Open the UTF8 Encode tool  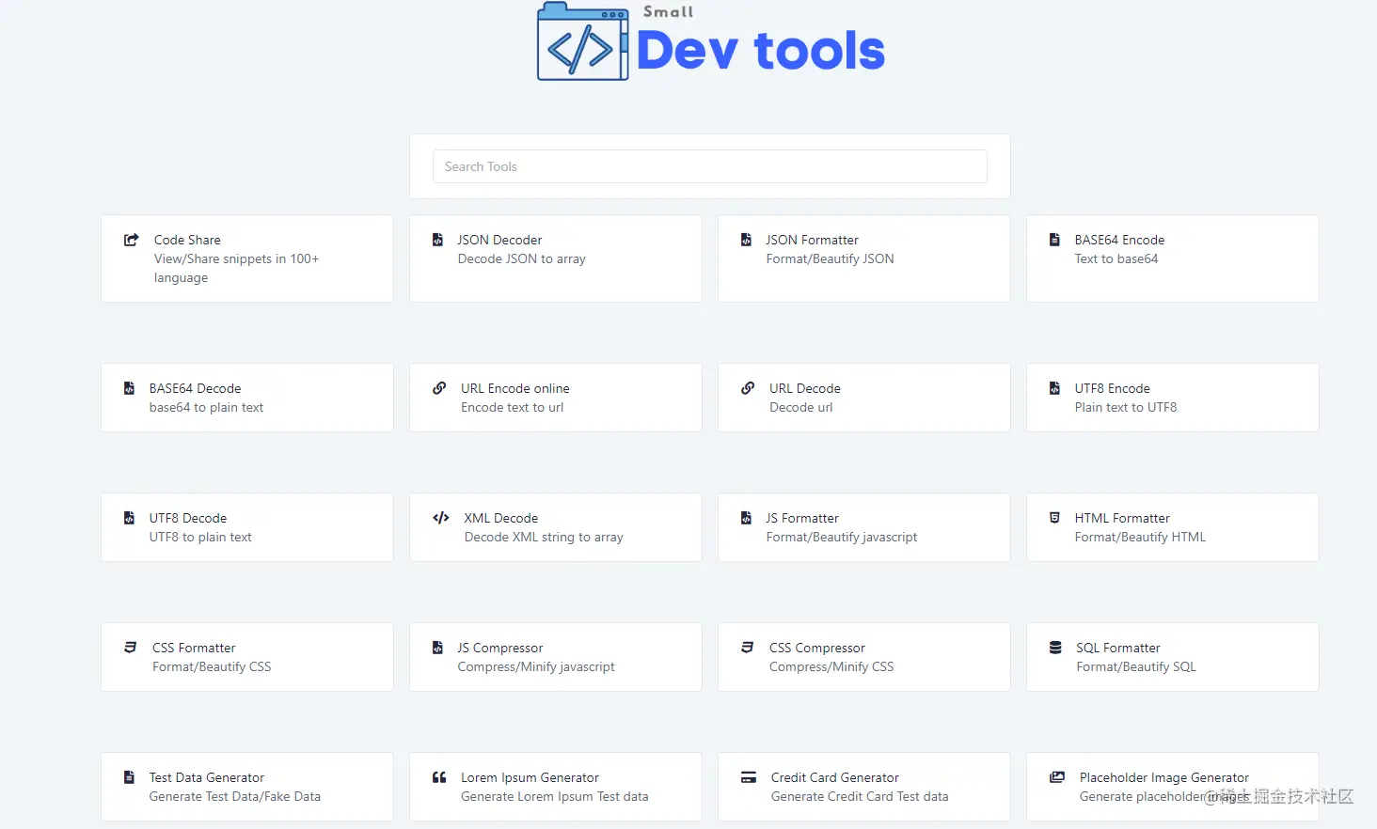[x=1172, y=398]
